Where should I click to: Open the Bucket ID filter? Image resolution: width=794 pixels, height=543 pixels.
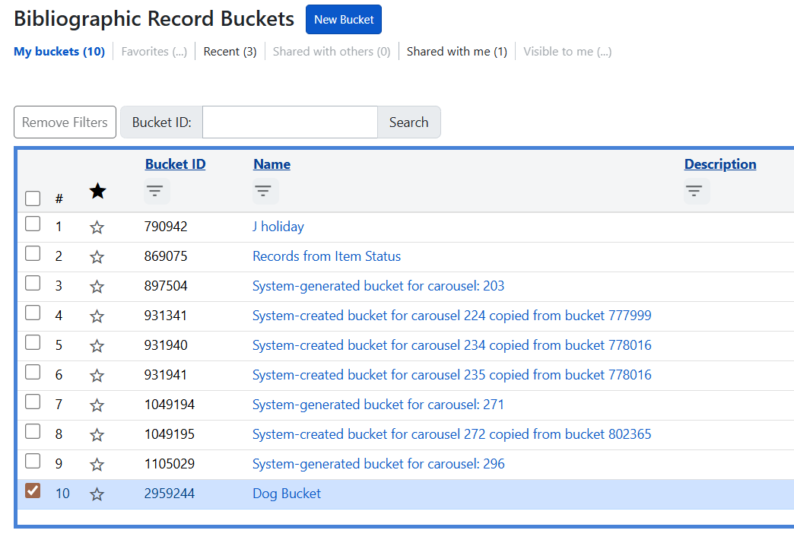(x=156, y=191)
